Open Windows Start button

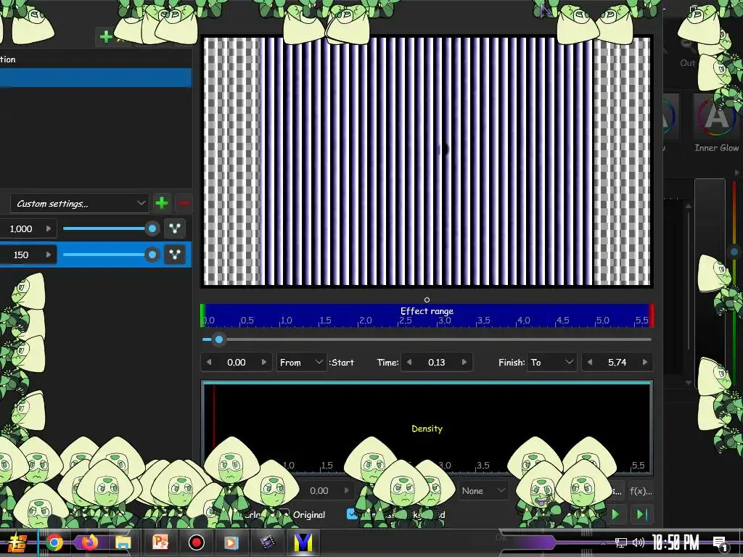pos(18,542)
